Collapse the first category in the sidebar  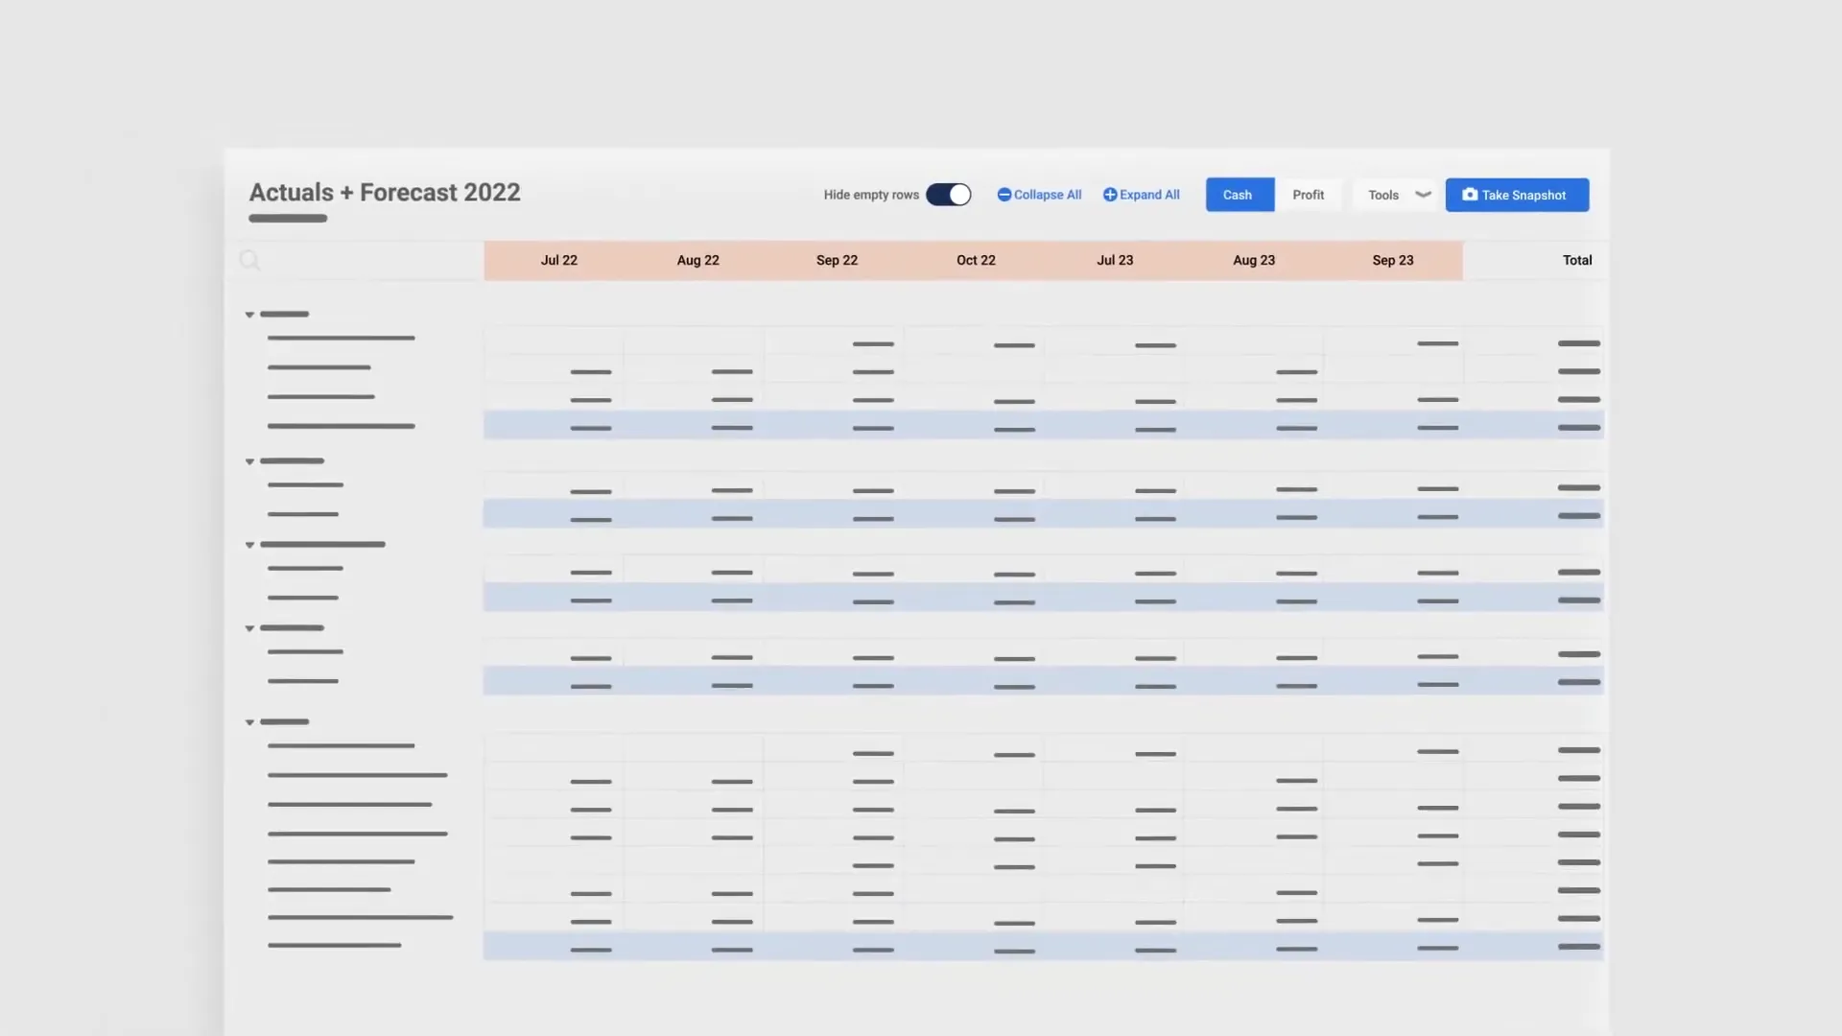[249, 314]
